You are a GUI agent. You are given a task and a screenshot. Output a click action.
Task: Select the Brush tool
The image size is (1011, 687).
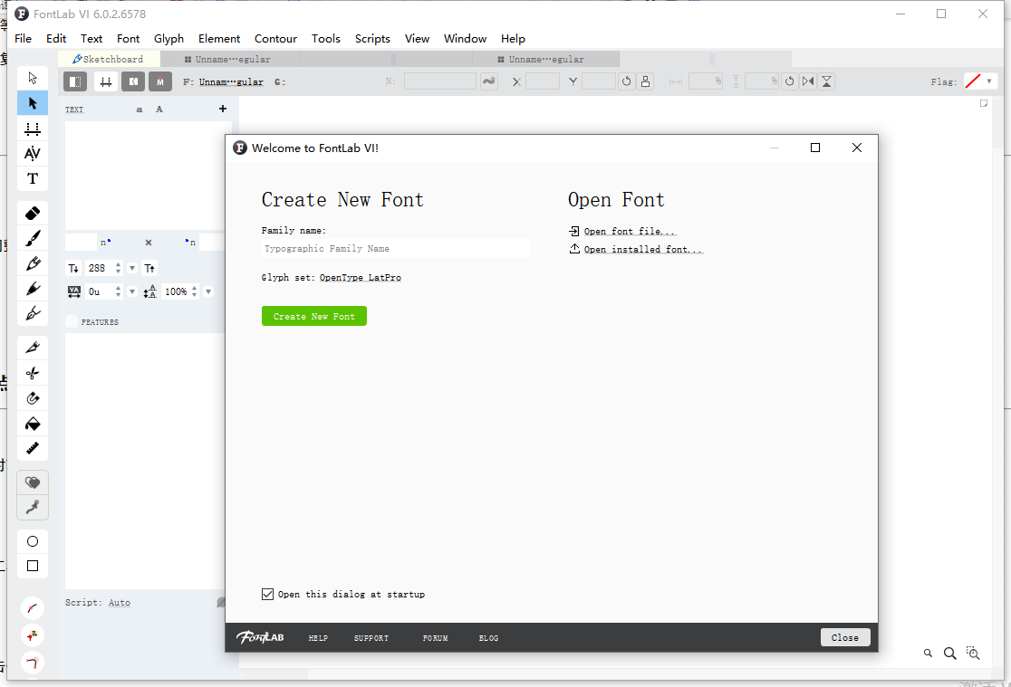33,239
